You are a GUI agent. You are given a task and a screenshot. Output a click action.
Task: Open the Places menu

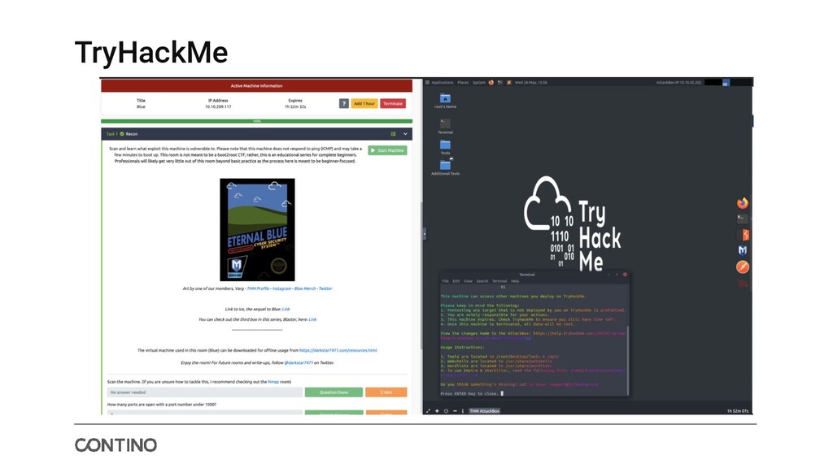(463, 82)
